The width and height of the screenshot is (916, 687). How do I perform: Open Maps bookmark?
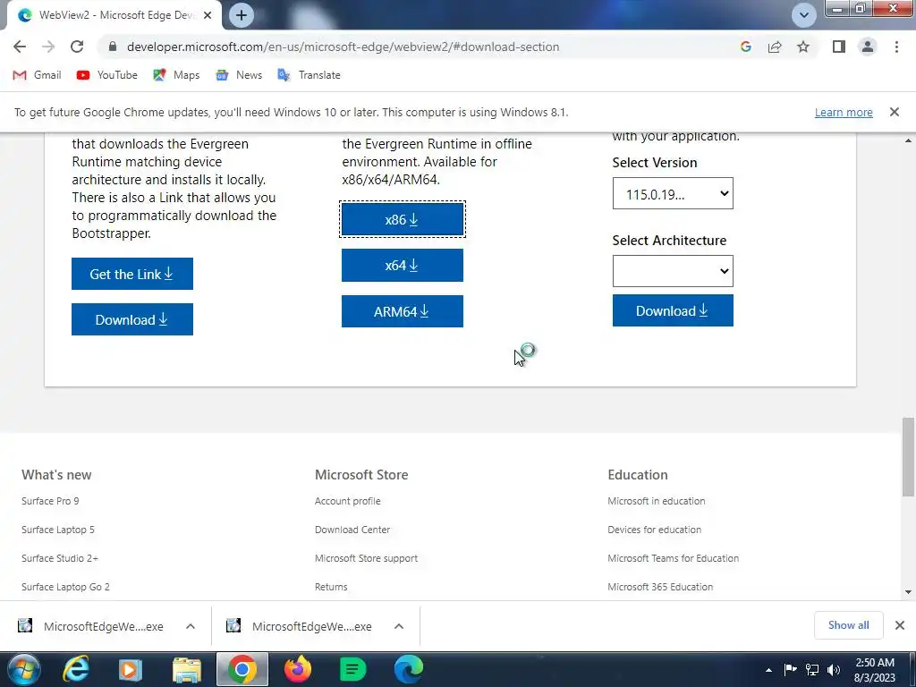click(176, 75)
